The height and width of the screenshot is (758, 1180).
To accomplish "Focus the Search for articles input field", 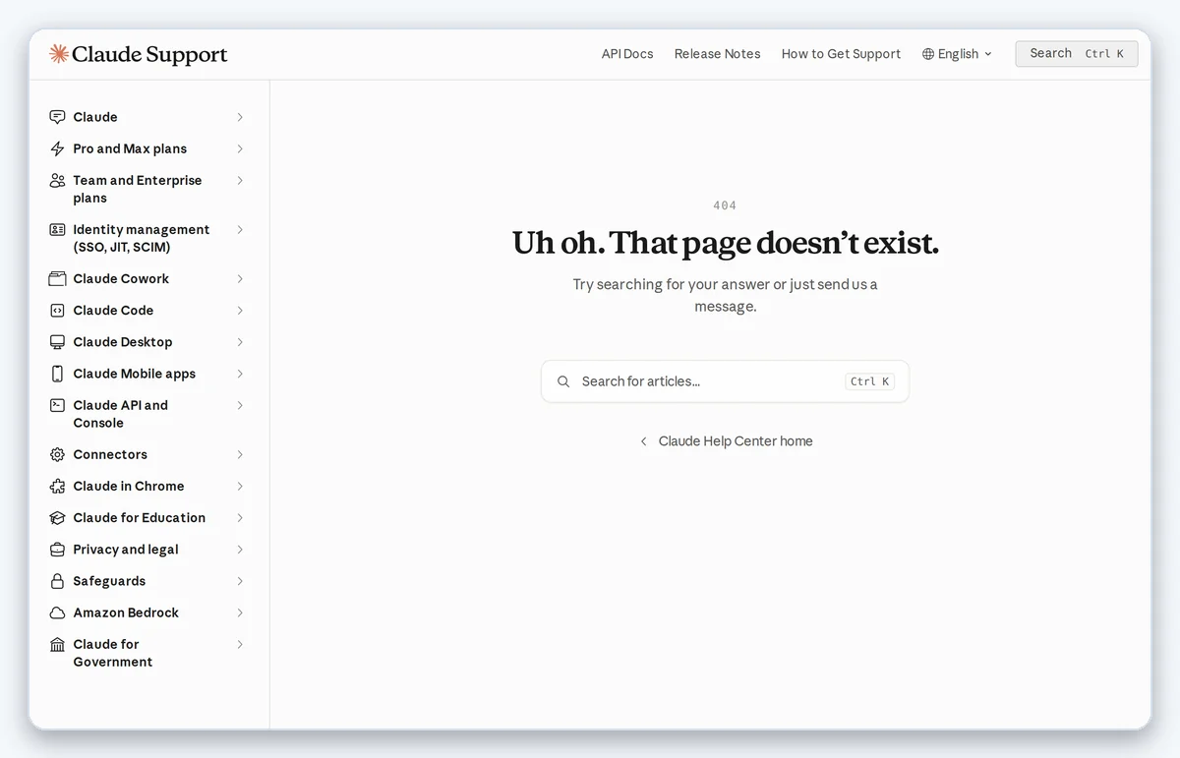I will (725, 381).
